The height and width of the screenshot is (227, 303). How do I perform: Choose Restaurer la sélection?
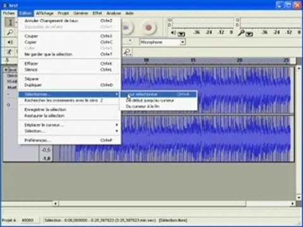[x=69, y=115]
